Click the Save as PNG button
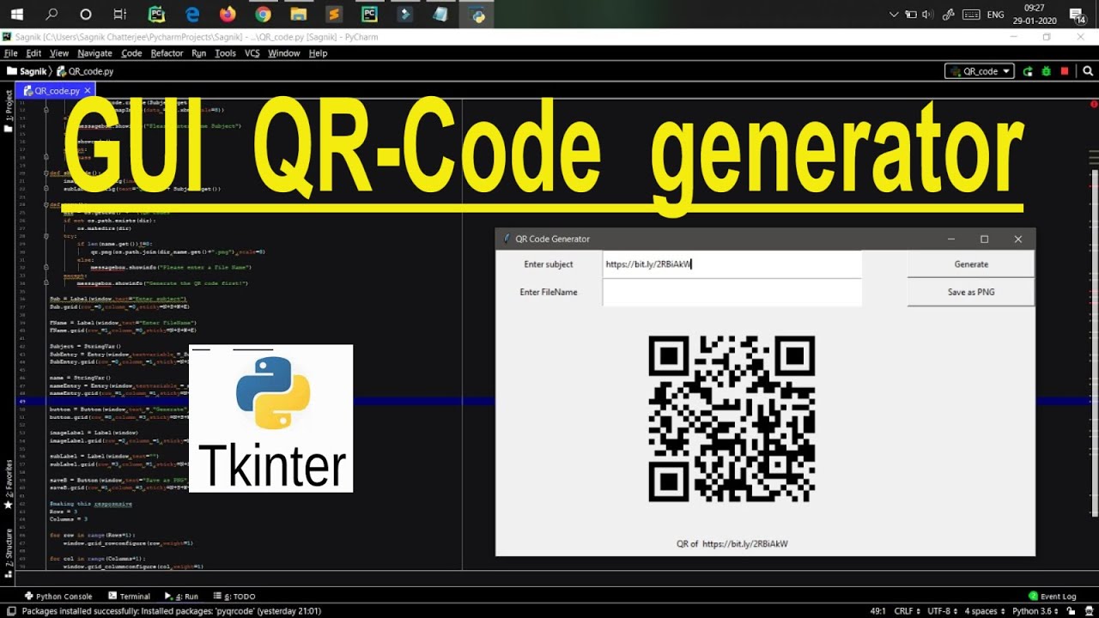This screenshot has height=618, width=1099. pos(971,292)
